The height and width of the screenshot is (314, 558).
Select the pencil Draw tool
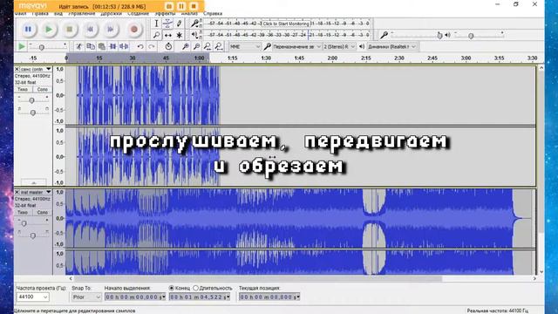point(179,24)
